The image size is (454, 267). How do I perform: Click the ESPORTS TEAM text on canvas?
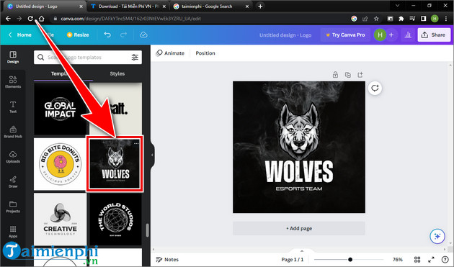click(x=299, y=189)
